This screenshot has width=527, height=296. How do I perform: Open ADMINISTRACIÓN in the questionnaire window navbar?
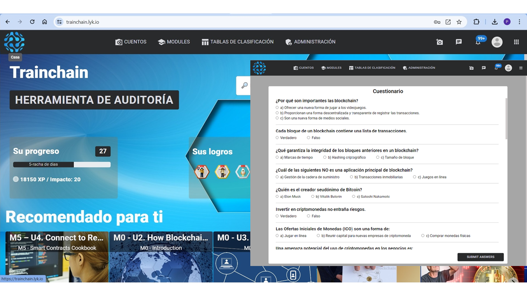point(419,68)
